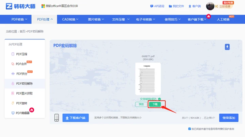This screenshot has width=245, height=137.
Task: Select PDF拆分 in the sidebar
Action: (x=25, y=74)
